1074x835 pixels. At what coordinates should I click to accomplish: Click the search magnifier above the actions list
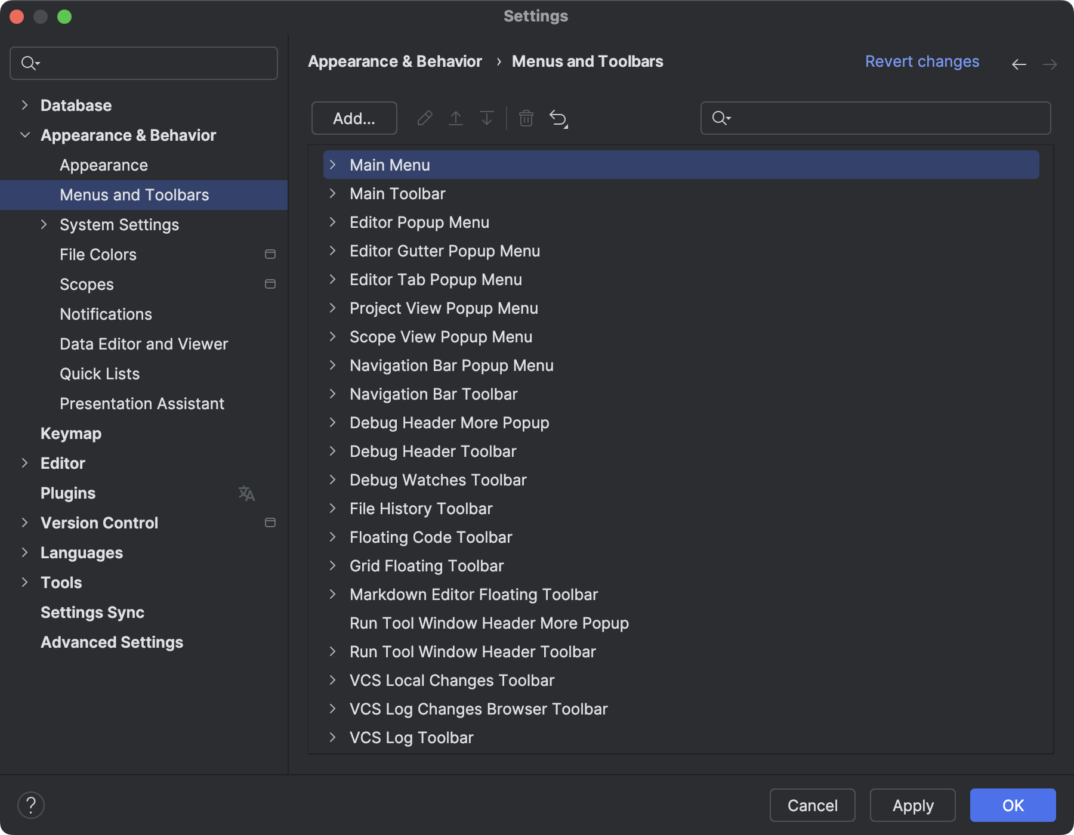click(x=721, y=118)
